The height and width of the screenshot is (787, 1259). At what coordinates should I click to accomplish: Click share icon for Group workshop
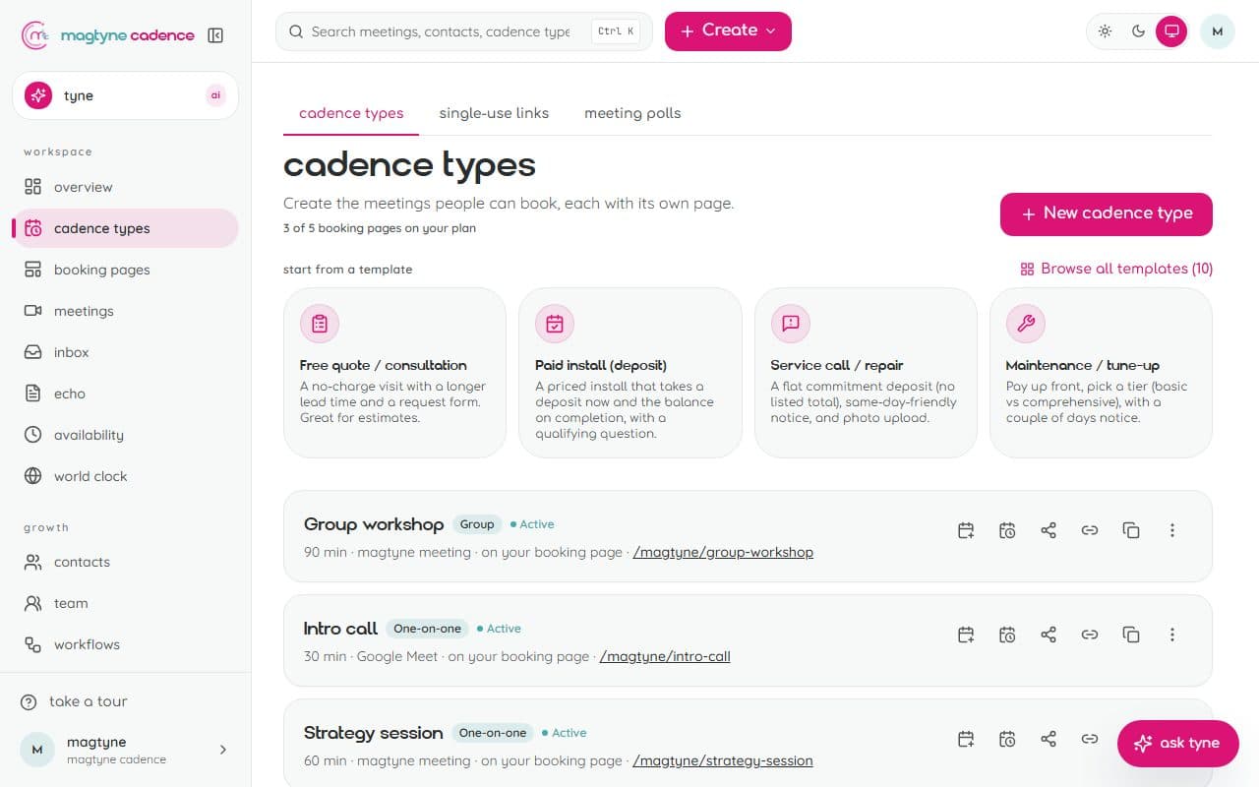click(x=1049, y=530)
